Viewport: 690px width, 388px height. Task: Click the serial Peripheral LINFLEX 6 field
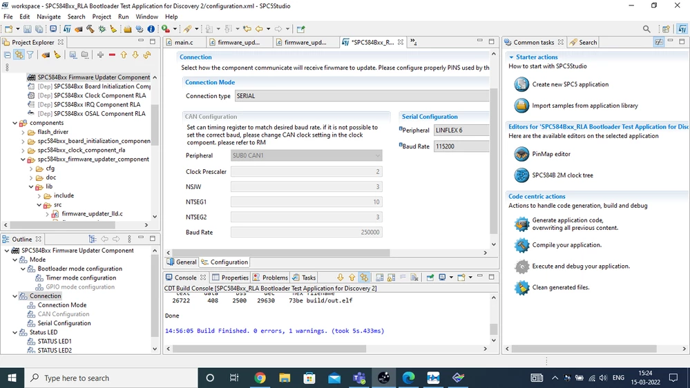coord(461,130)
